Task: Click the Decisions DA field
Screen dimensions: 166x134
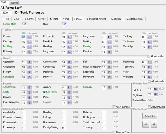Action: pyautogui.click(x=64, y=72)
